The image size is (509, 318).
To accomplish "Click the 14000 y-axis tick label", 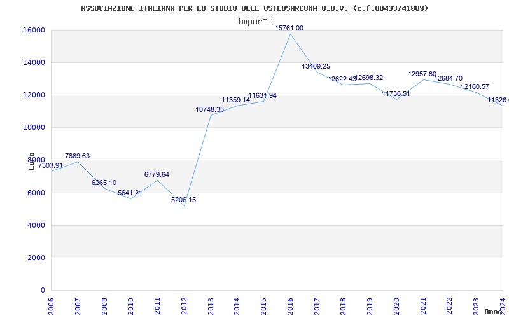I will pyautogui.click(x=34, y=62).
